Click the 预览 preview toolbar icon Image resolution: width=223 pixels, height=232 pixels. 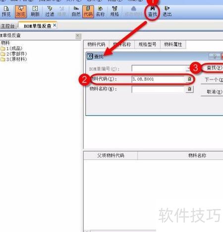coord(6,11)
